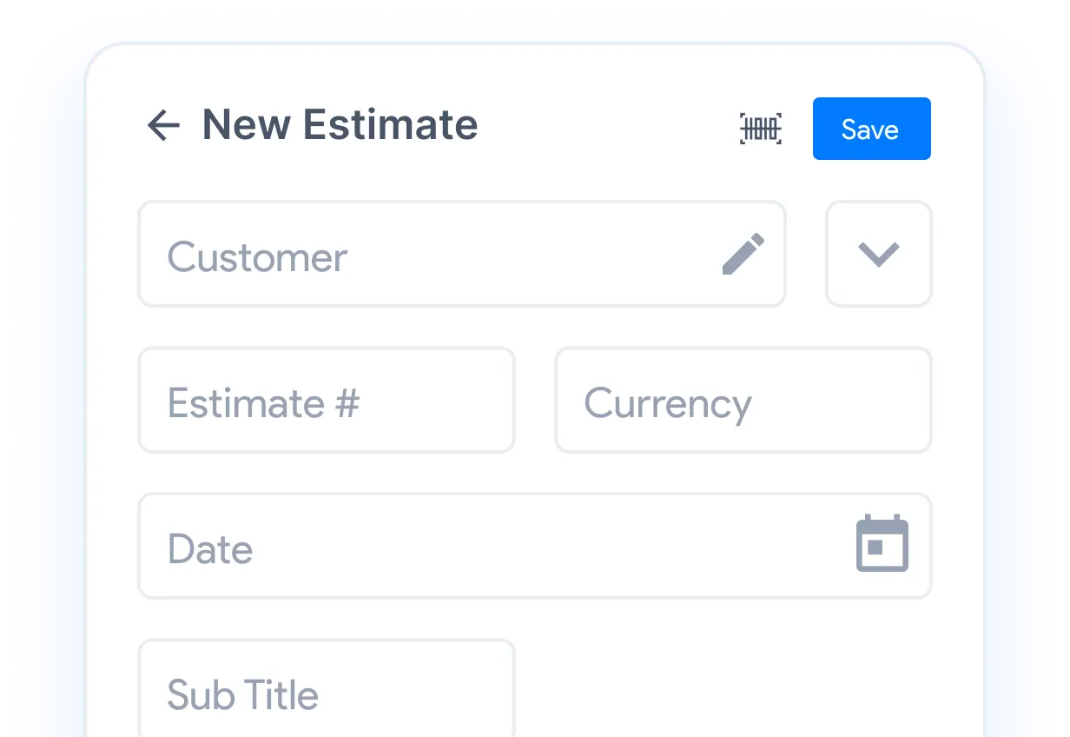Edit customer via the pencil button
Viewport: 1070px width, 737px height.
point(743,255)
